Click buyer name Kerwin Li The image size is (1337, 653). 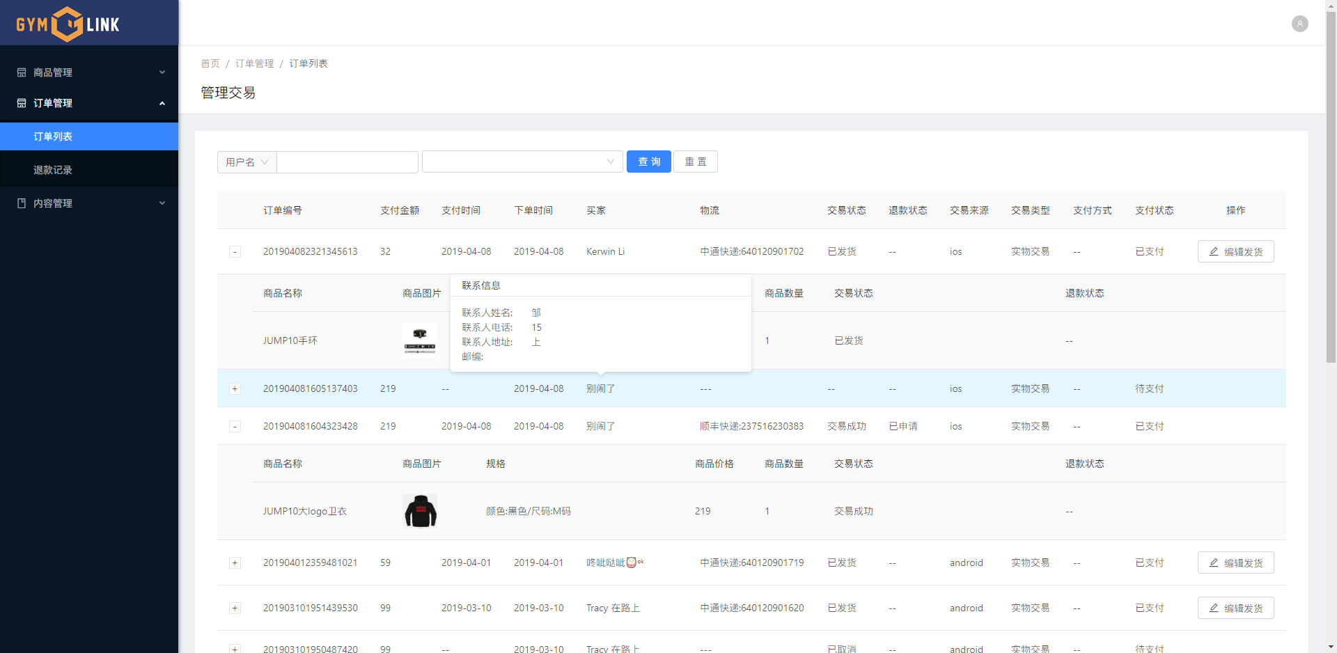pos(605,251)
